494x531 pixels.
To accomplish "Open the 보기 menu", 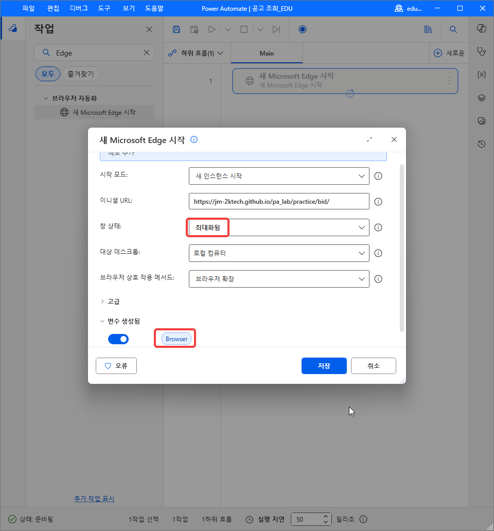I will click(129, 8).
